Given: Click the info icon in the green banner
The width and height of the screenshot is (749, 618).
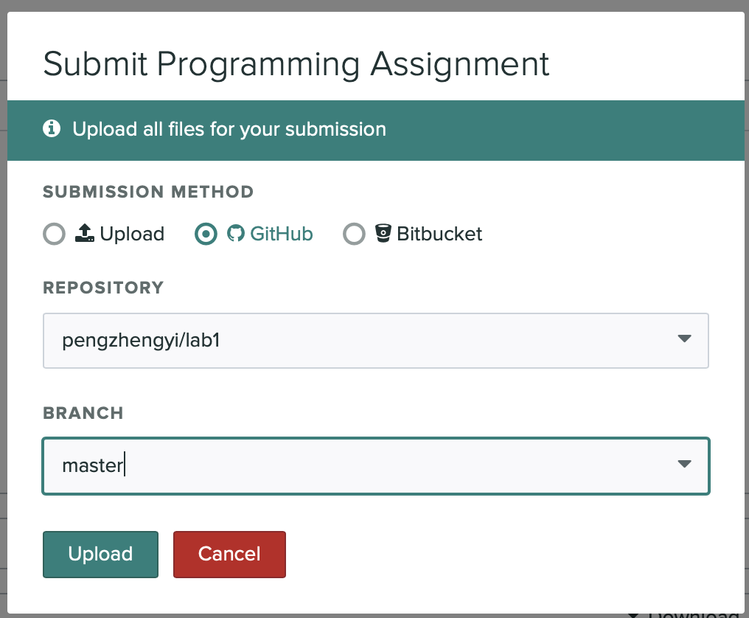Looking at the screenshot, I should click(52, 129).
